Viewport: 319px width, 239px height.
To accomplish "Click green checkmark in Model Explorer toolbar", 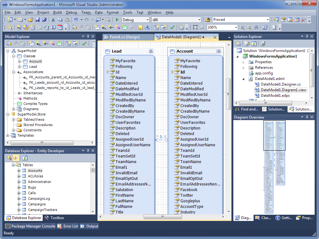I will (x=84, y=44).
